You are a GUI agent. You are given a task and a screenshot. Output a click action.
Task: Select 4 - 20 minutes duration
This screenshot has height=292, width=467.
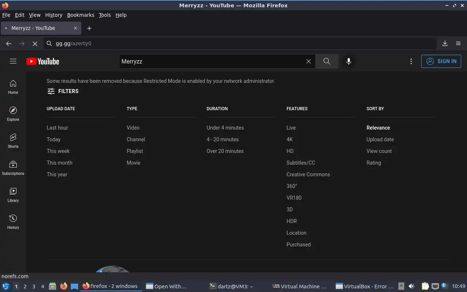coord(223,139)
